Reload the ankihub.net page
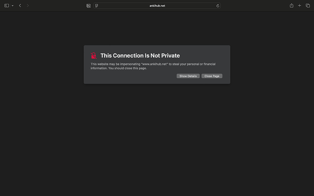 point(218,6)
